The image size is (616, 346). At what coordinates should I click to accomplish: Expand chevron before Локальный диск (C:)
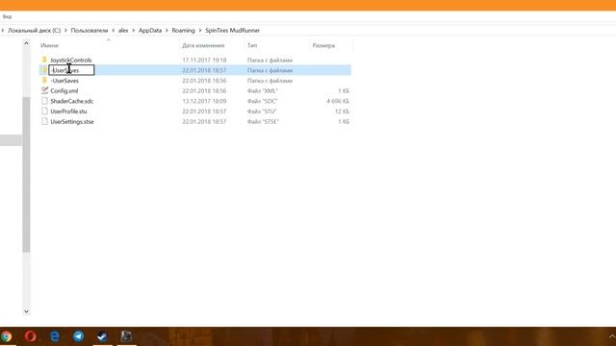pyautogui.click(x=3, y=30)
